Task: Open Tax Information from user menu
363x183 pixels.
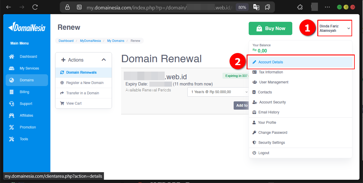Action: 301,72
